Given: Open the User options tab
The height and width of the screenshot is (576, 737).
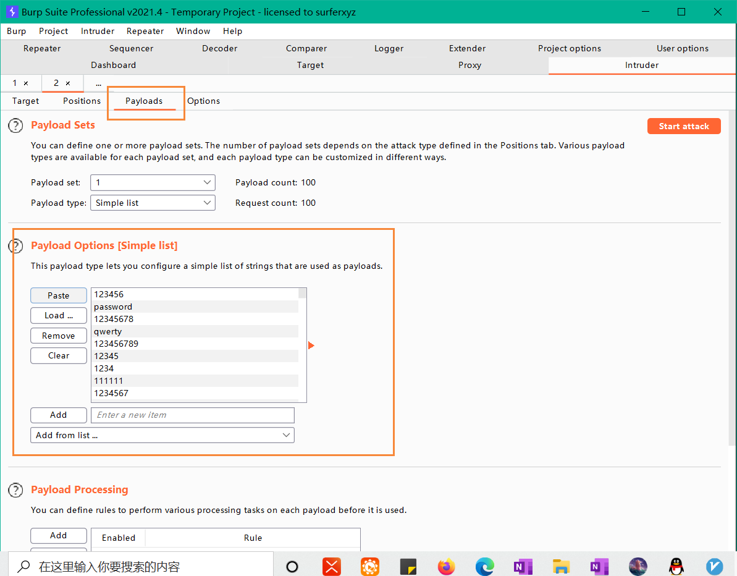Looking at the screenshot, I should [x=683, y=48].
